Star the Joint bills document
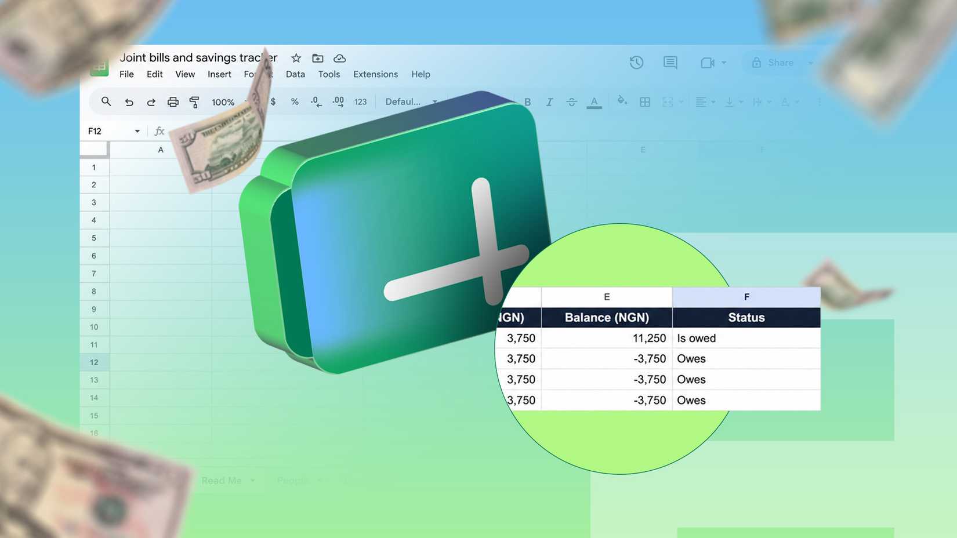 pyautogui.click(x=296, y=58)
